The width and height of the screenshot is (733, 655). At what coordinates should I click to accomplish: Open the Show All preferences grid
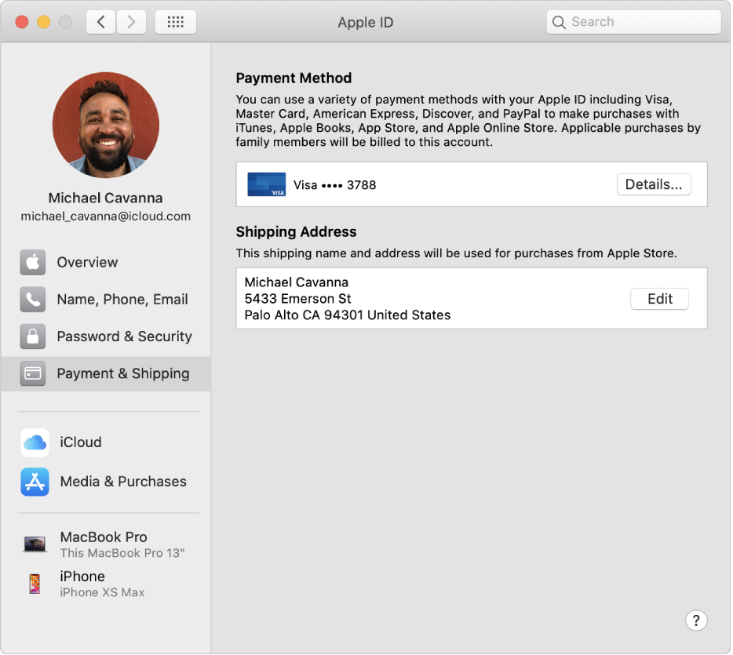point(175,21)
